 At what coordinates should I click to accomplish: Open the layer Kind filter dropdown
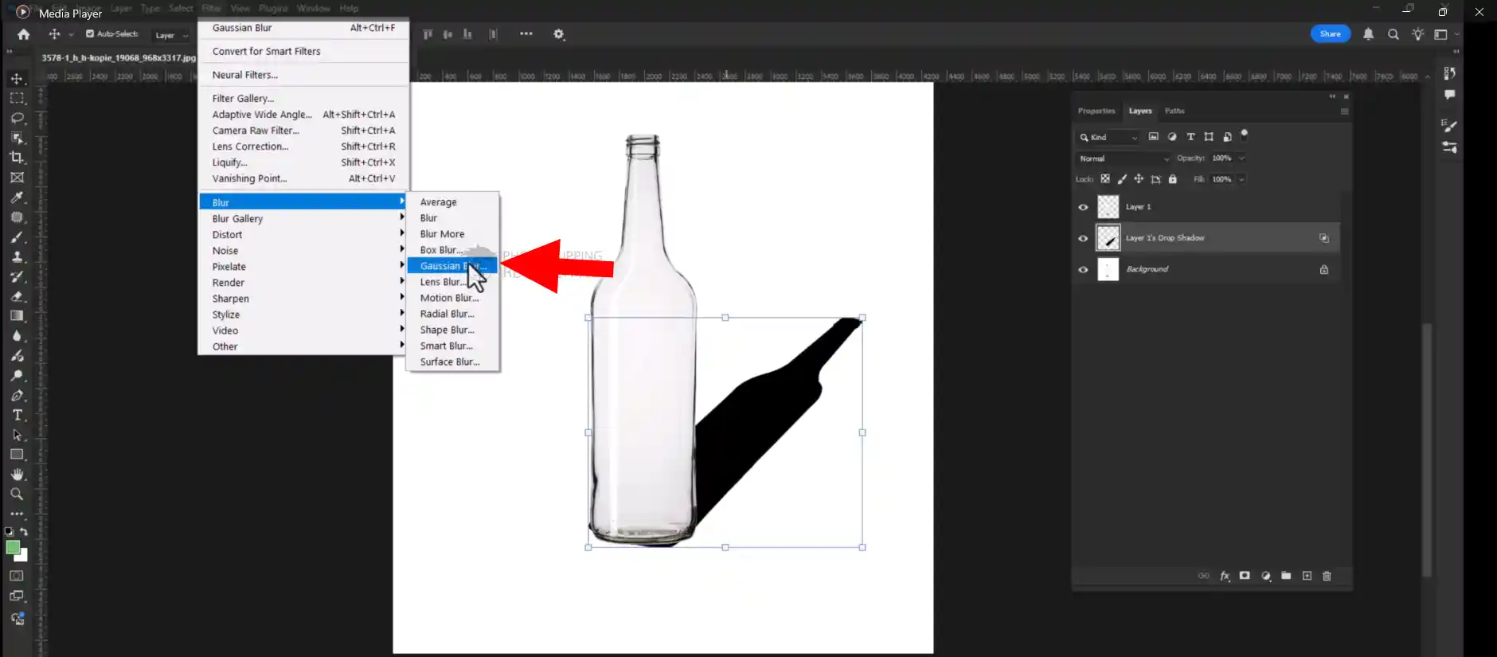point(1108,137)
